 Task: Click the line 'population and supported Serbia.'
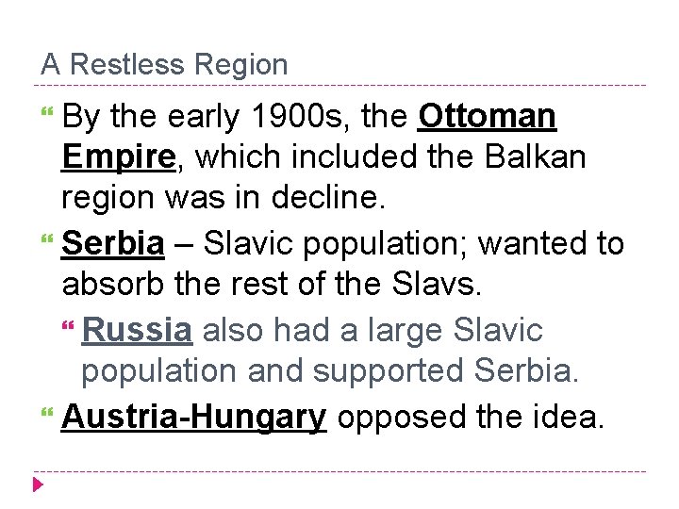tap(330, 372)
